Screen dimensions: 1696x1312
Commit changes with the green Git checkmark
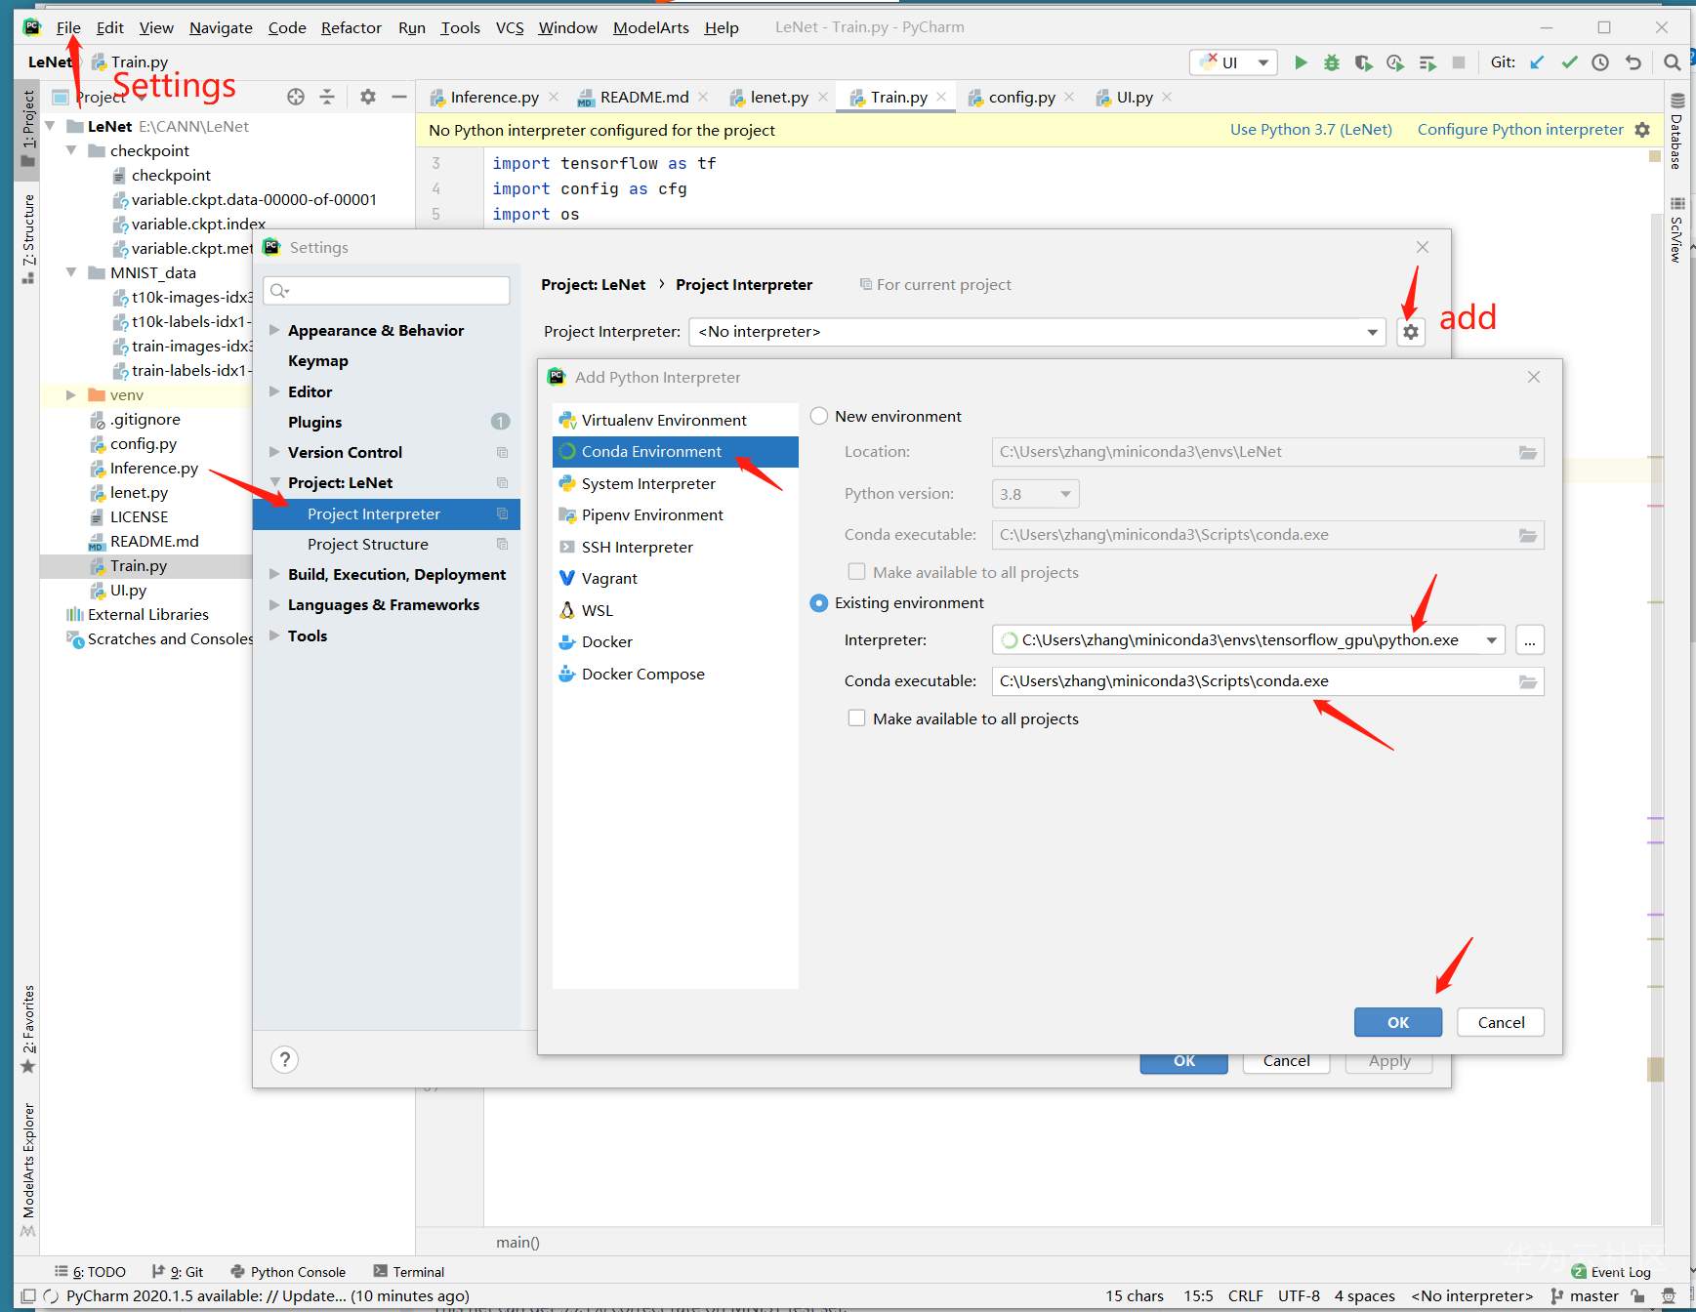[1569, 62]
